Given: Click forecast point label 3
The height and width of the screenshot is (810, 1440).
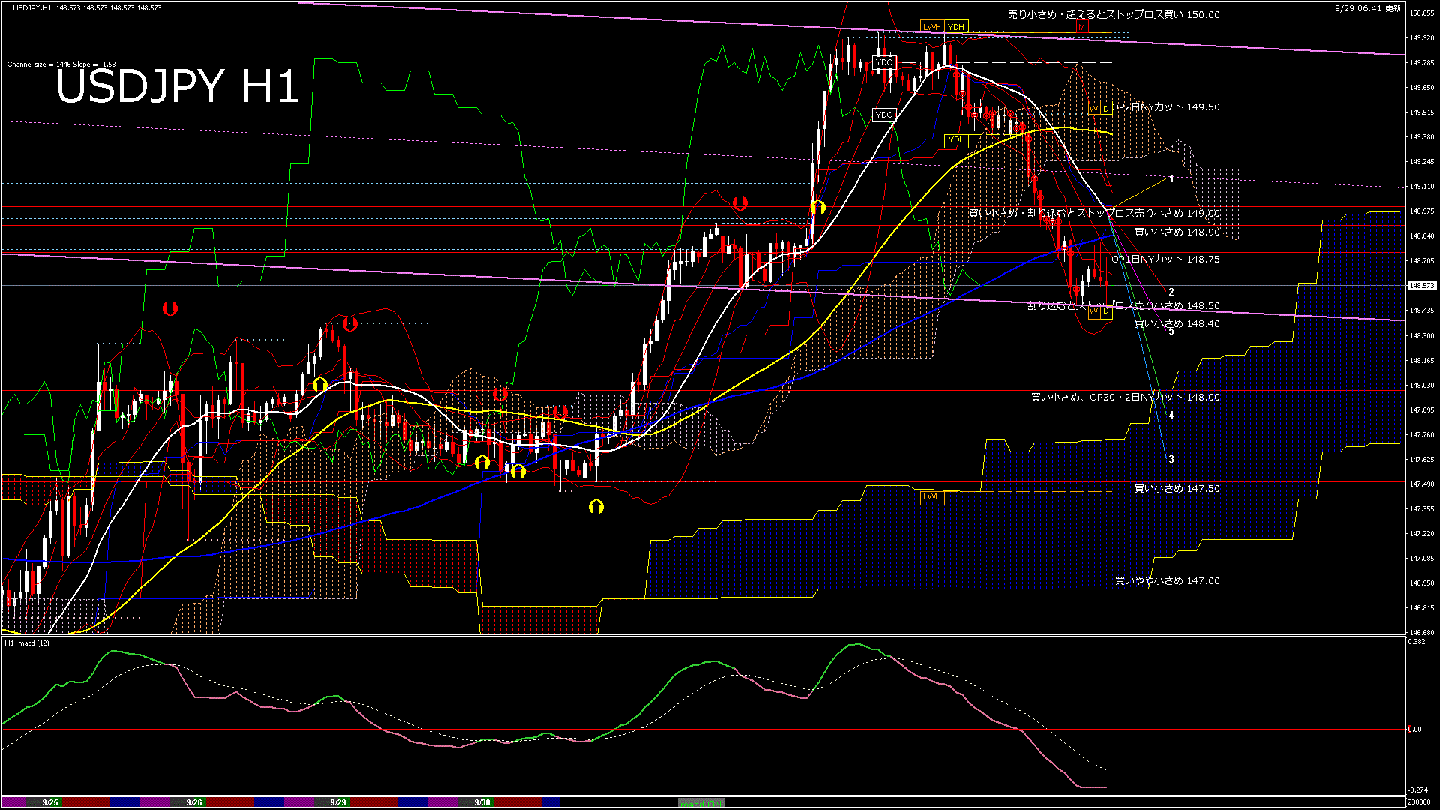Looking at the screenshot, I should point(1171,459).
